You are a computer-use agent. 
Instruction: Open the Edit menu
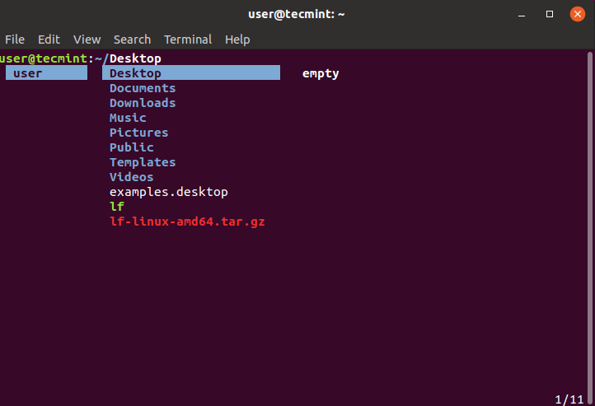(x=49, y=40)
